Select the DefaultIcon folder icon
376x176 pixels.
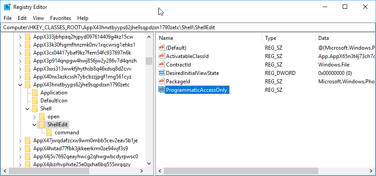pyautogui.click(x=35, y=101)
